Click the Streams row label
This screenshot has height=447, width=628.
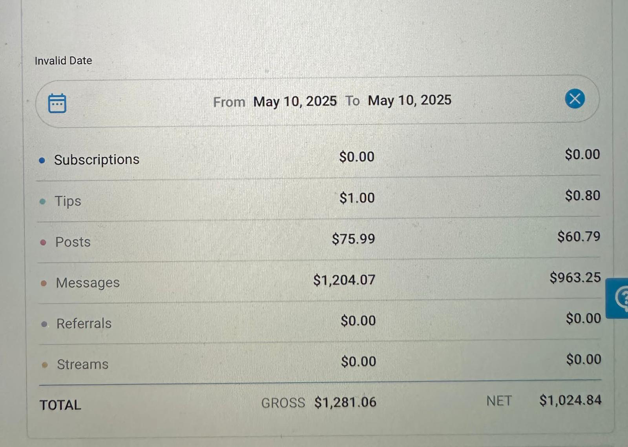[x=83, y=364]
